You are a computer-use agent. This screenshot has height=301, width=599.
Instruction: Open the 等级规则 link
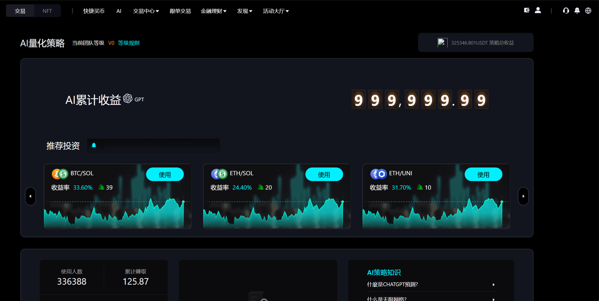coord(128,43)
